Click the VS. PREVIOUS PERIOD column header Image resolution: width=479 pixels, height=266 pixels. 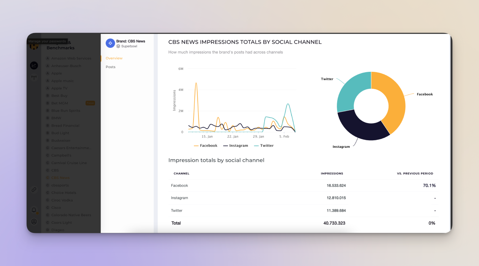(x=415, y=174)
